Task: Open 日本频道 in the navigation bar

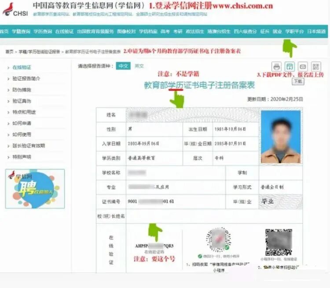Action: [316, 32]
